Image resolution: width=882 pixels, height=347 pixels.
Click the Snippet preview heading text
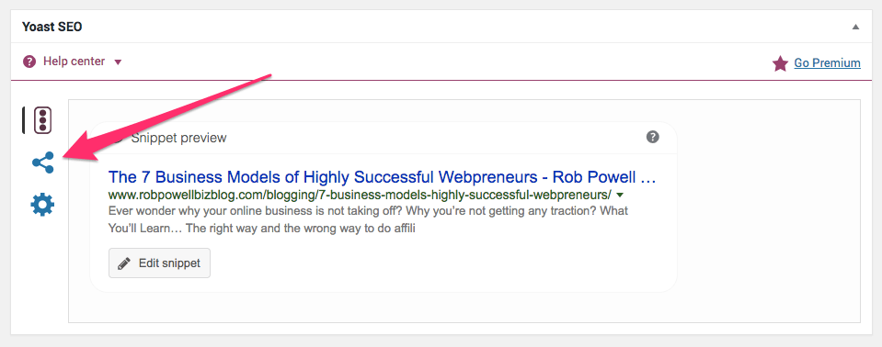click(178, 138)
